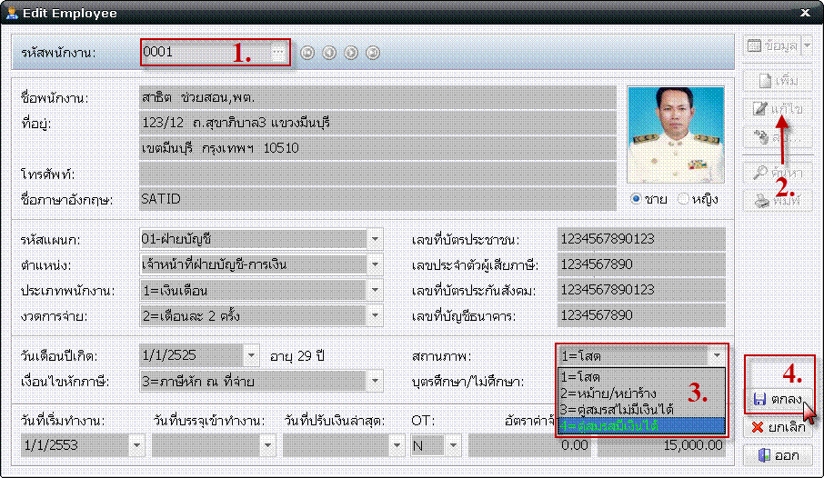The width and height of the screenshot is (824, 478).
Task: Open the ประเภทพนักงาน employee type dropdown
Action: click(376, 290)
